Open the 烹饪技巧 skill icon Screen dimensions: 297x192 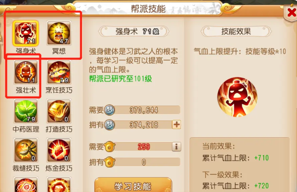pos(59,72)
